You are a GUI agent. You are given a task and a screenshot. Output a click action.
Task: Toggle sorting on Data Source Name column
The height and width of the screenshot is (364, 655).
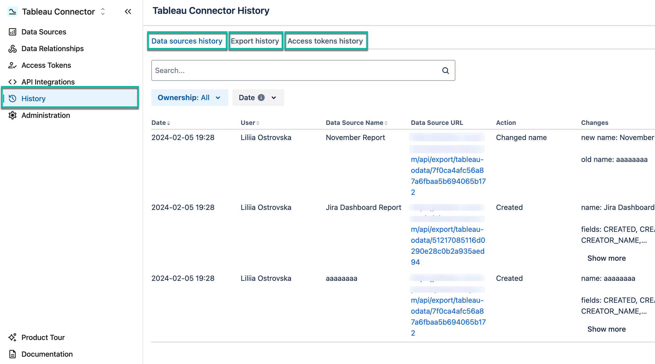tap(386, 123)
